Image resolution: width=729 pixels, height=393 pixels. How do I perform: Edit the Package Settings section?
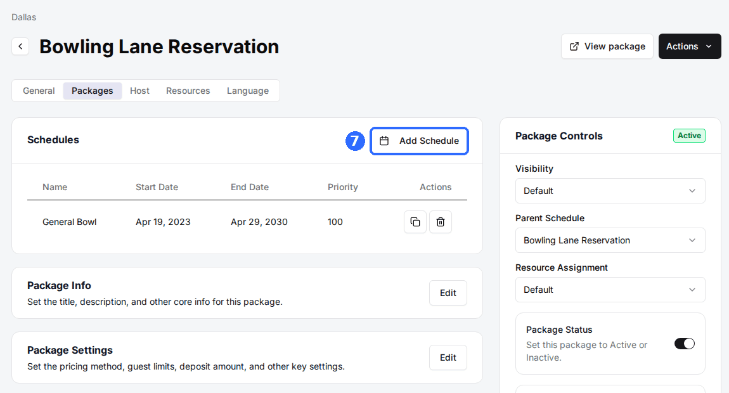[448, 358]
